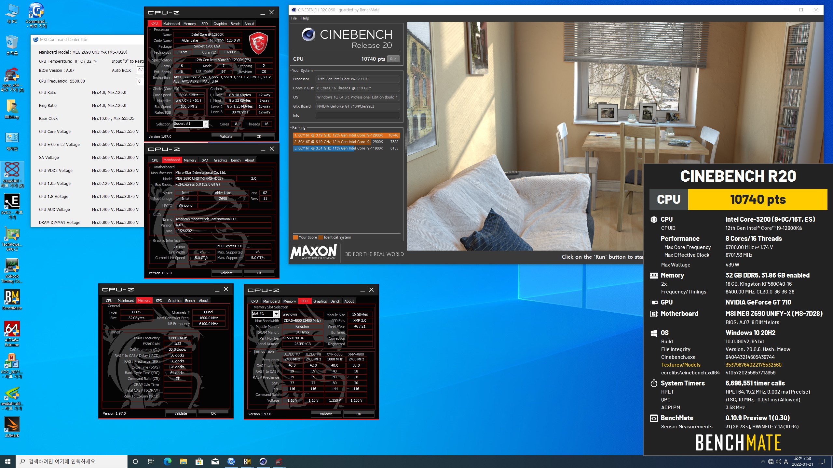Screen dimensions: 833x468
Task: Select the ranking entry scoring 7822
Action: click(x=346, y=142)
